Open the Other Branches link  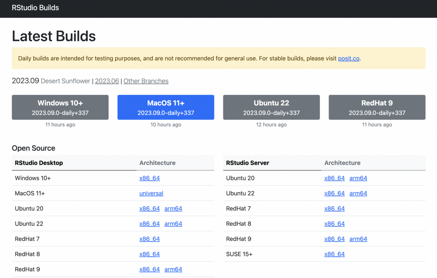tap(146, 81)
